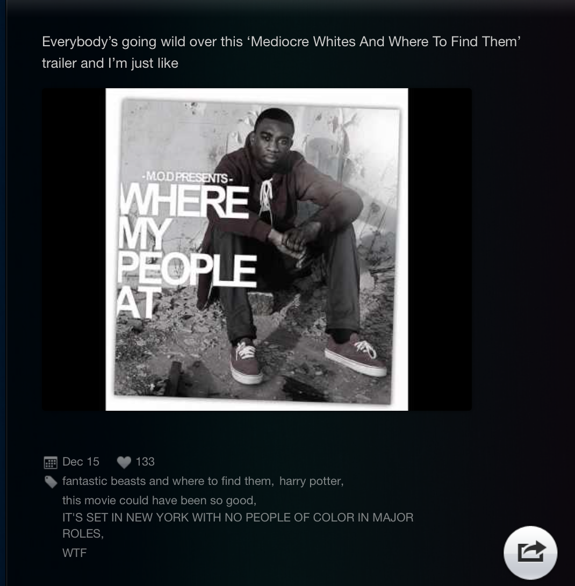Open 'this movie could have been so good' tag
The image size is (575, 586).
pos(159,500)
